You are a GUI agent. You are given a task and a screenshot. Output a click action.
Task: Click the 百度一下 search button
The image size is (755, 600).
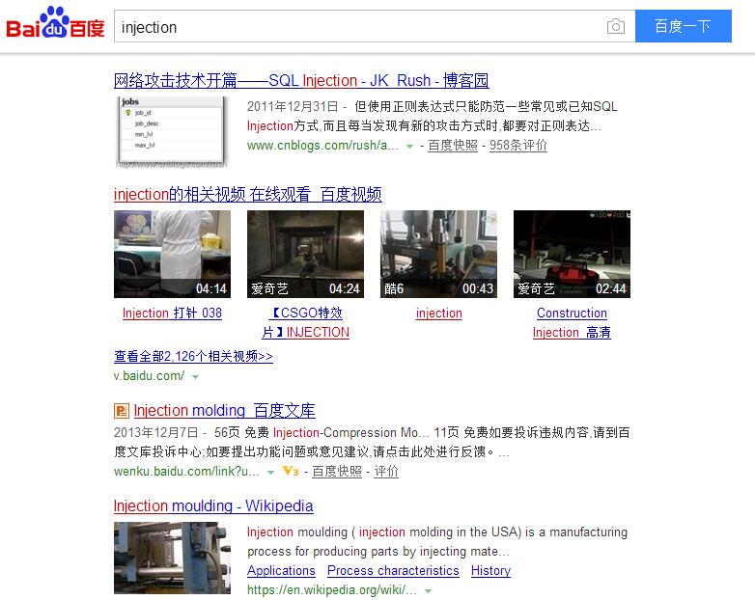coord(683,27)
